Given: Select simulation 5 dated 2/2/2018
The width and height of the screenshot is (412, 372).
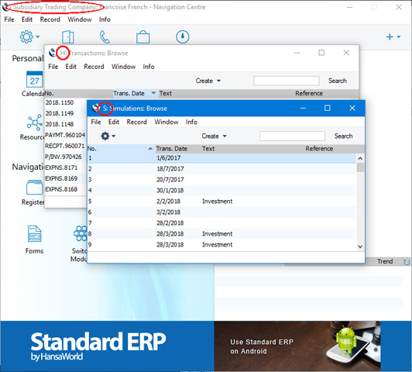Looking at the screenshot, I should pyautogui.click(x=221, y=201).
